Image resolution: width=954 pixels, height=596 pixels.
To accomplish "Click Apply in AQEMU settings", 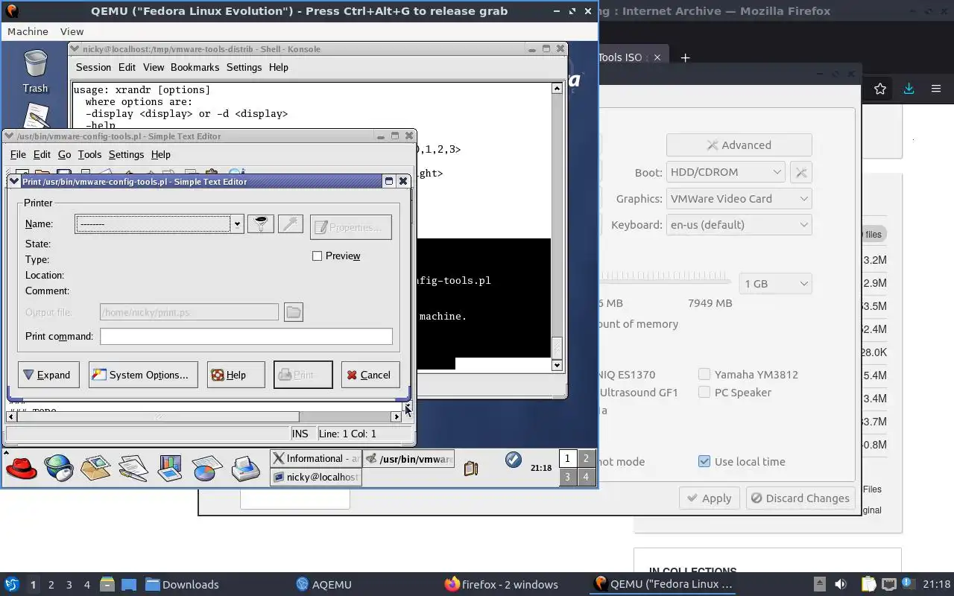I will tap(710, 498).
